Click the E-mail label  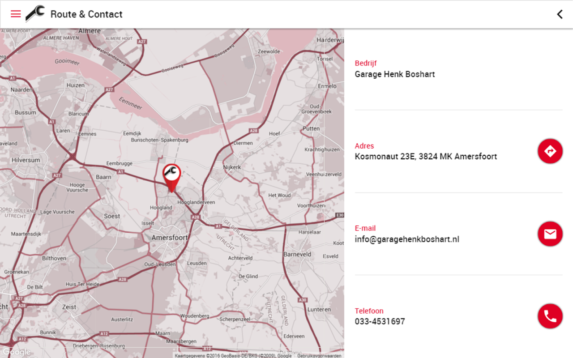click(365, 228)
